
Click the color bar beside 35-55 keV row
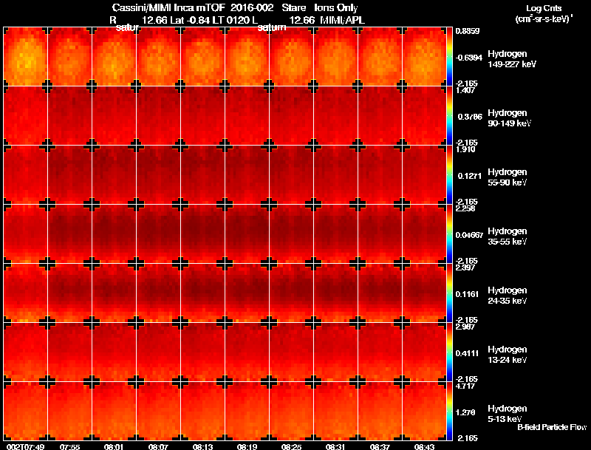coord(449,233)
